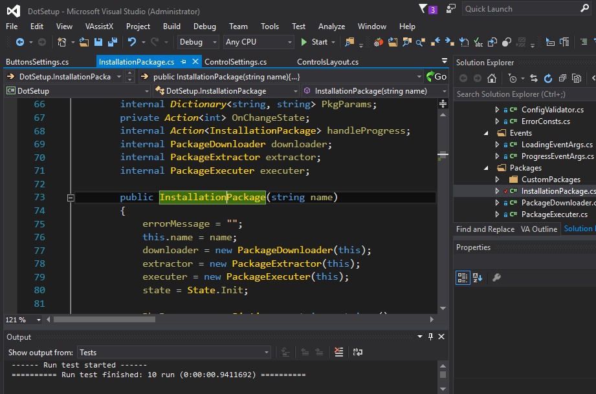Collapse All items in Solution Explorer

(564, 78)
